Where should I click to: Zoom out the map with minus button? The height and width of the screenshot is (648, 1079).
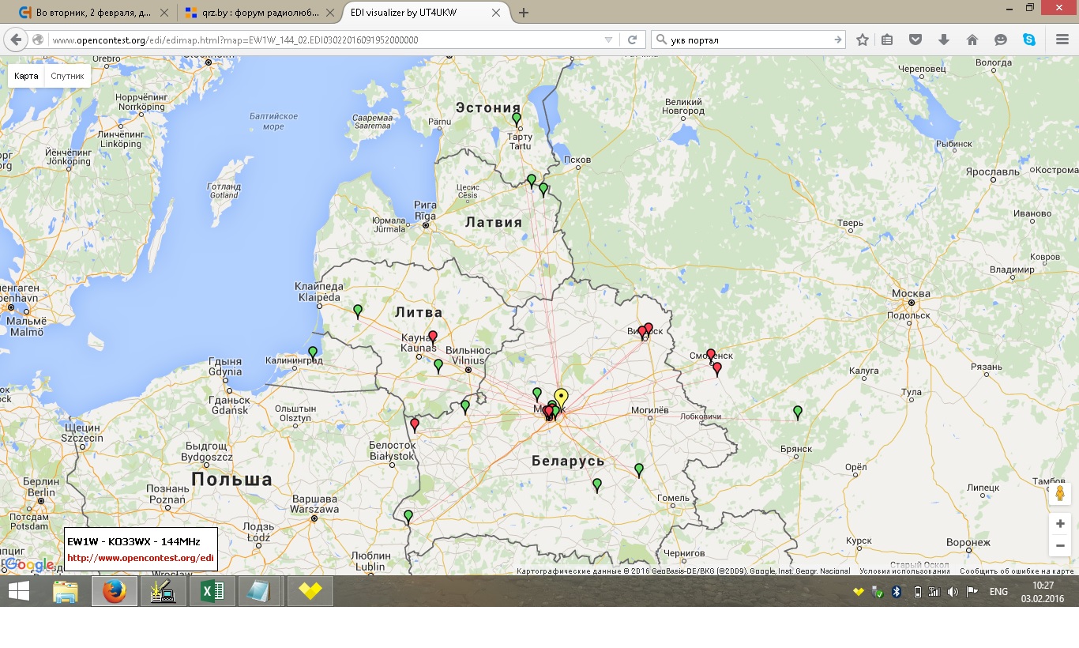pyautogui.click(x=1060, y=545)
